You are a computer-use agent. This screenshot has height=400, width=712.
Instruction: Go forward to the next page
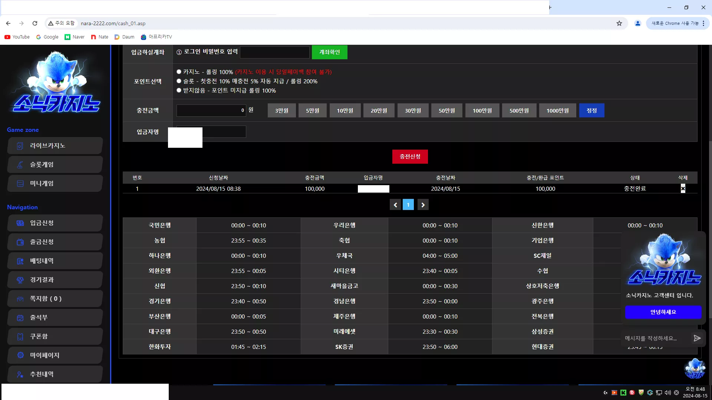pos(22,23)
